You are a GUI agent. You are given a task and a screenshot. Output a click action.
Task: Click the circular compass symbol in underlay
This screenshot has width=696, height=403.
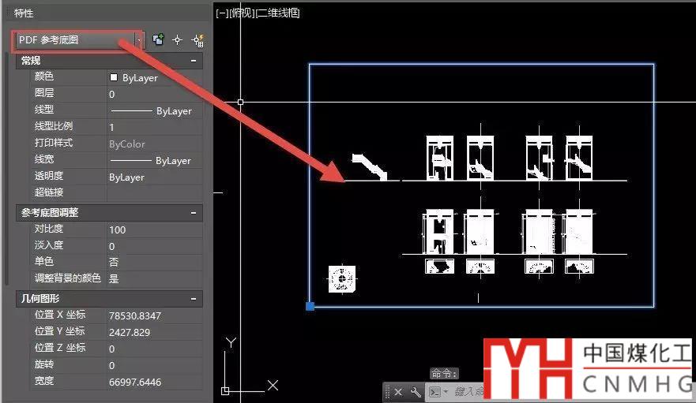pyautogui.click(x=342, y=279)
